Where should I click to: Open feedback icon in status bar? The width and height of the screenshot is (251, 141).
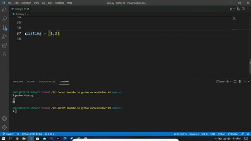pos(243,134)
